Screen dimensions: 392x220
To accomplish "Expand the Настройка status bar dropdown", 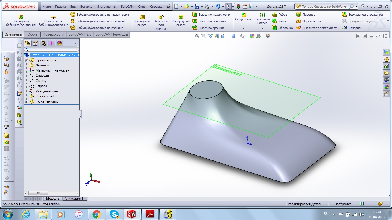I will click(x=345, y=204).
